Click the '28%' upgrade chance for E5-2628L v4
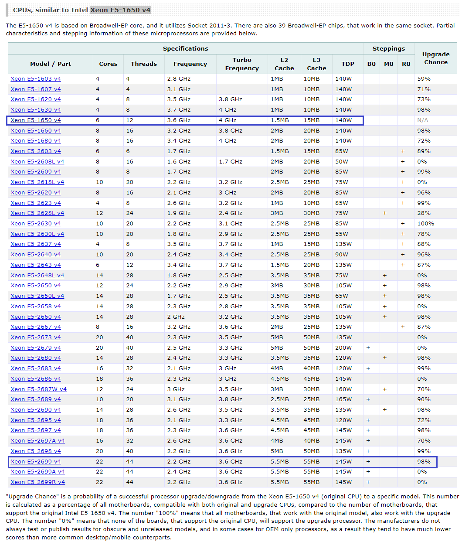The image size is (462, 542). [424, 213]
